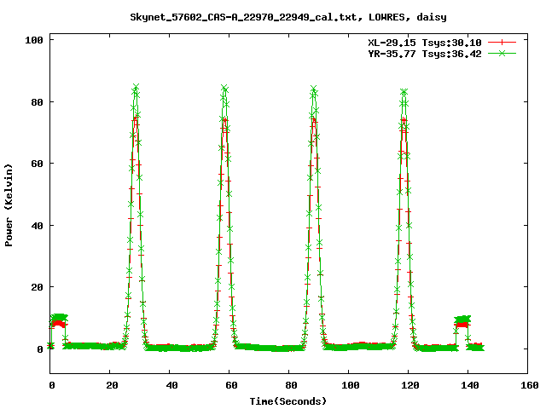Select the YR-35.77 Tsys:36.42 legend label
The height and width of the screenshot is (409, 546).
click(425, 54)
